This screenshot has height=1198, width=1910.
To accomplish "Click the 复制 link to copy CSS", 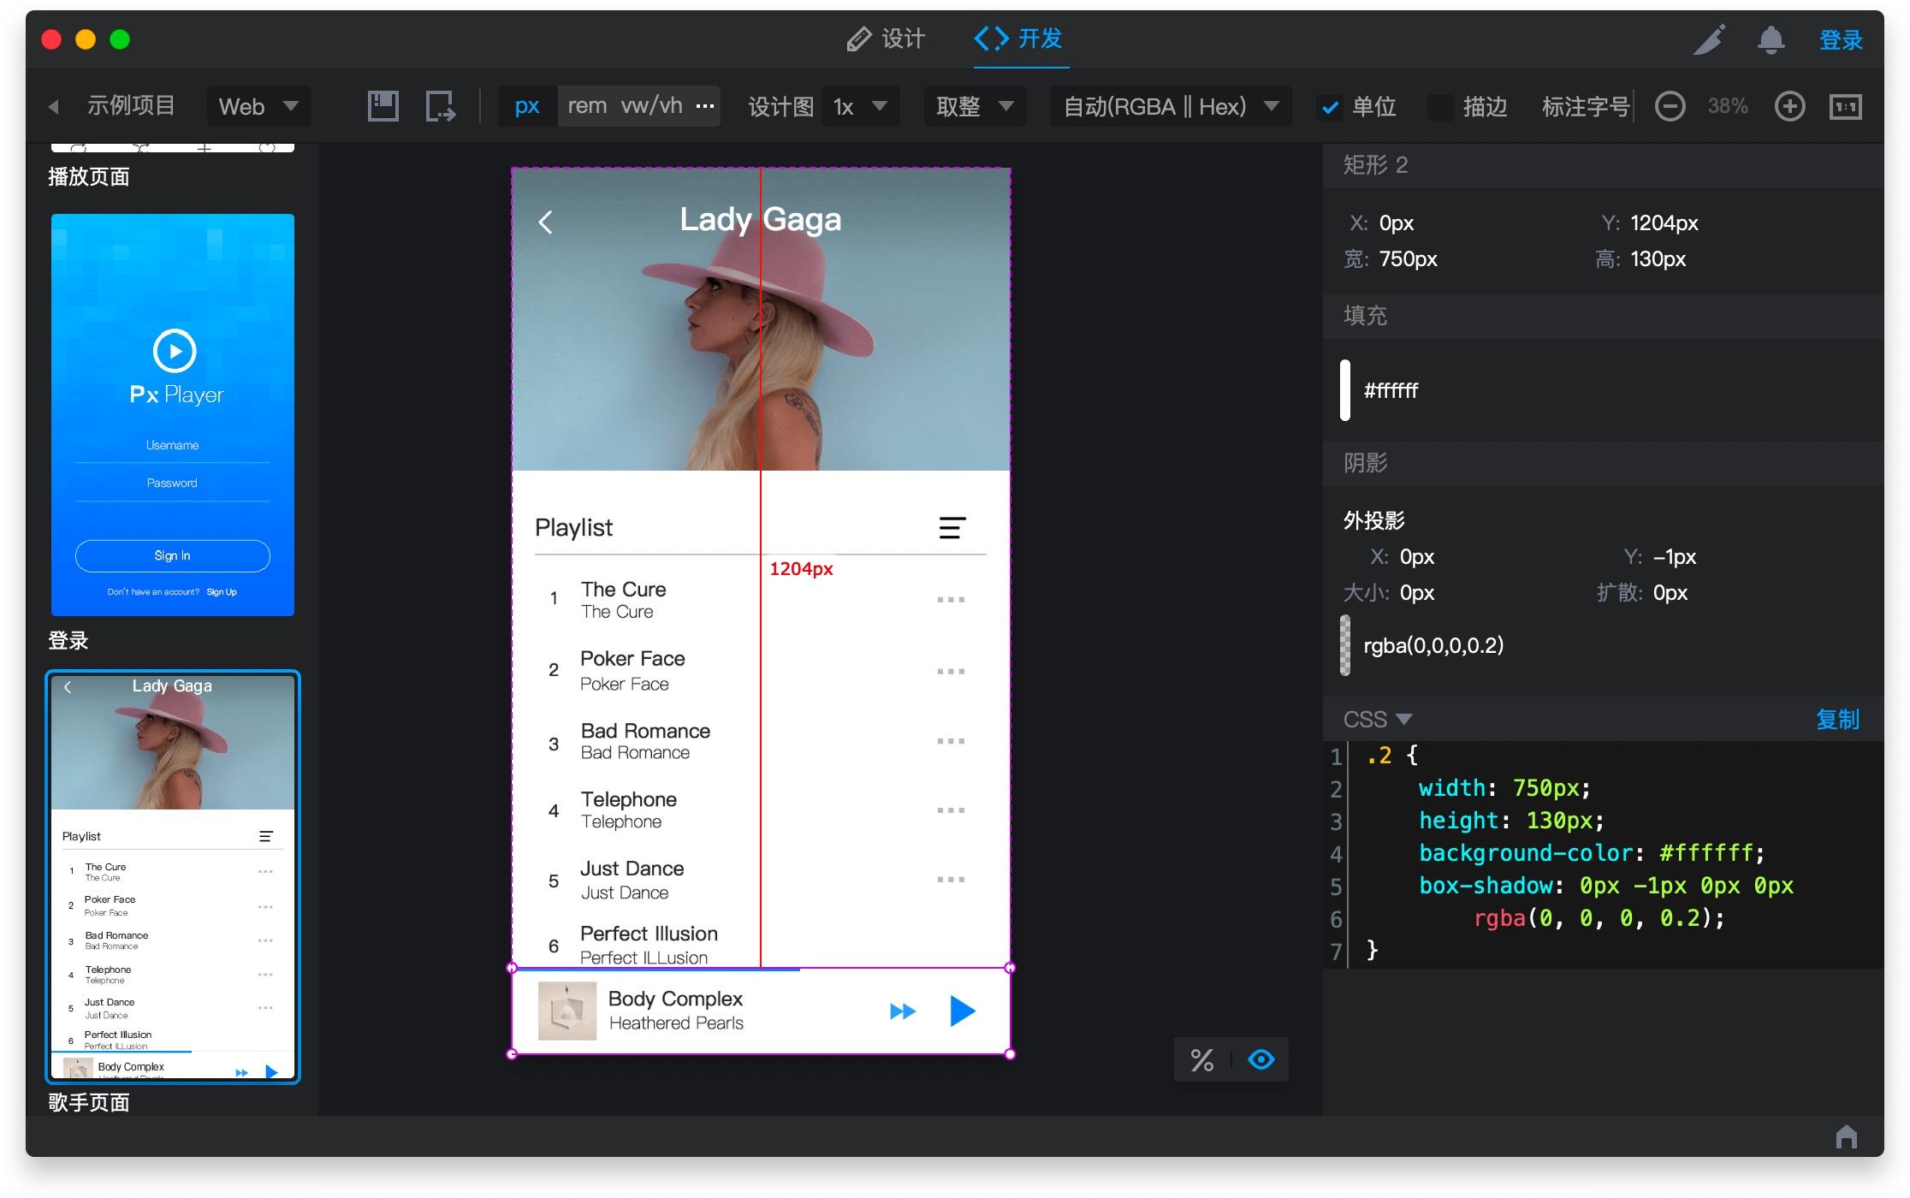I will (1836, 719).
